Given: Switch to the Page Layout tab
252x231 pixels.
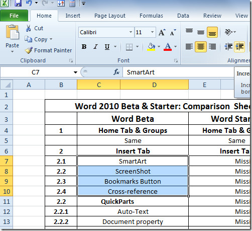Looking at the screenshot, I should click(x=110, y=16).
